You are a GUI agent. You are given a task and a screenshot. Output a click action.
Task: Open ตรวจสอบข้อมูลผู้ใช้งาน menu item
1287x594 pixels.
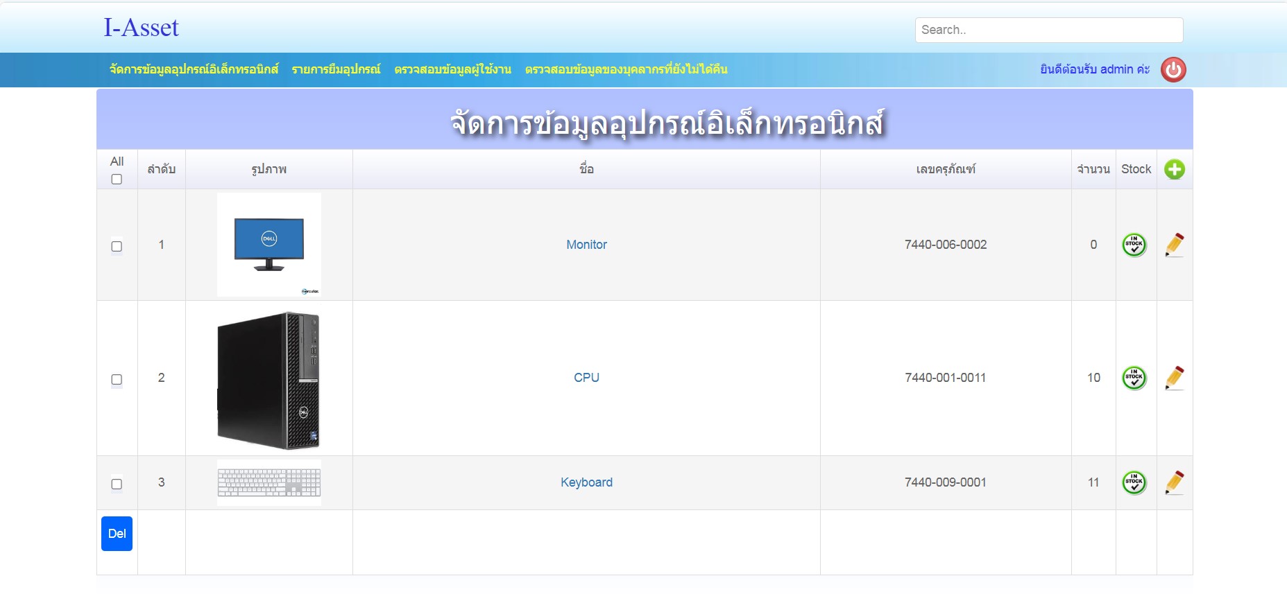pyautogui.click(x=452, y=69)
